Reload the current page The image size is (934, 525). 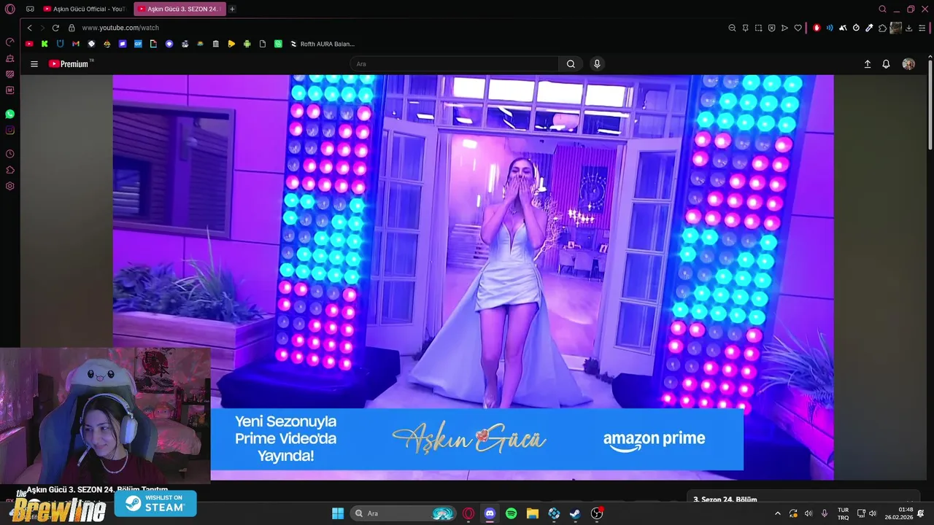click(x=55, y=28)
